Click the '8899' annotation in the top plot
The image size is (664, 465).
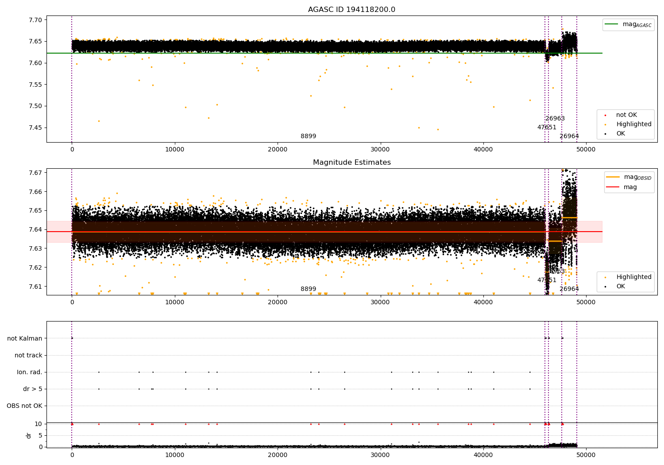coord(309,136)
